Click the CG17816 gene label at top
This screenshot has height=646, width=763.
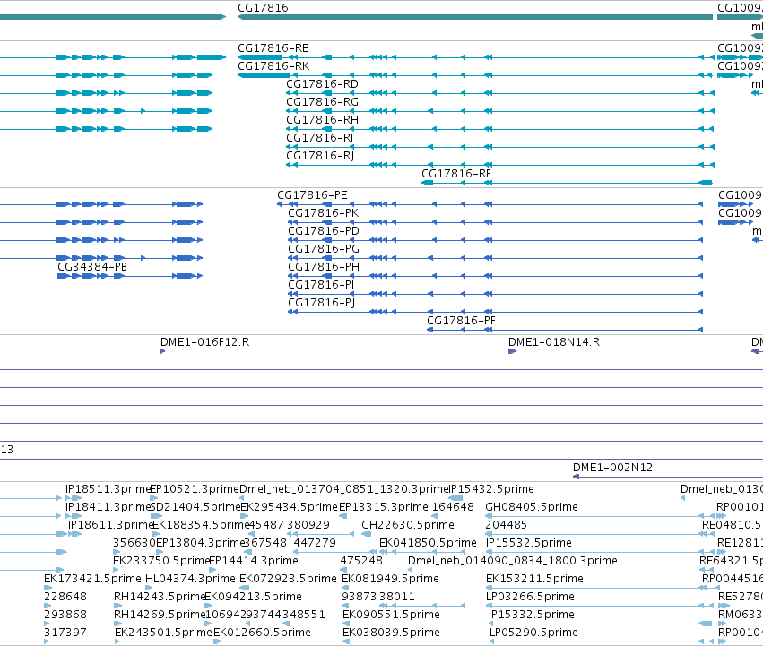click(x=263, y=8)
